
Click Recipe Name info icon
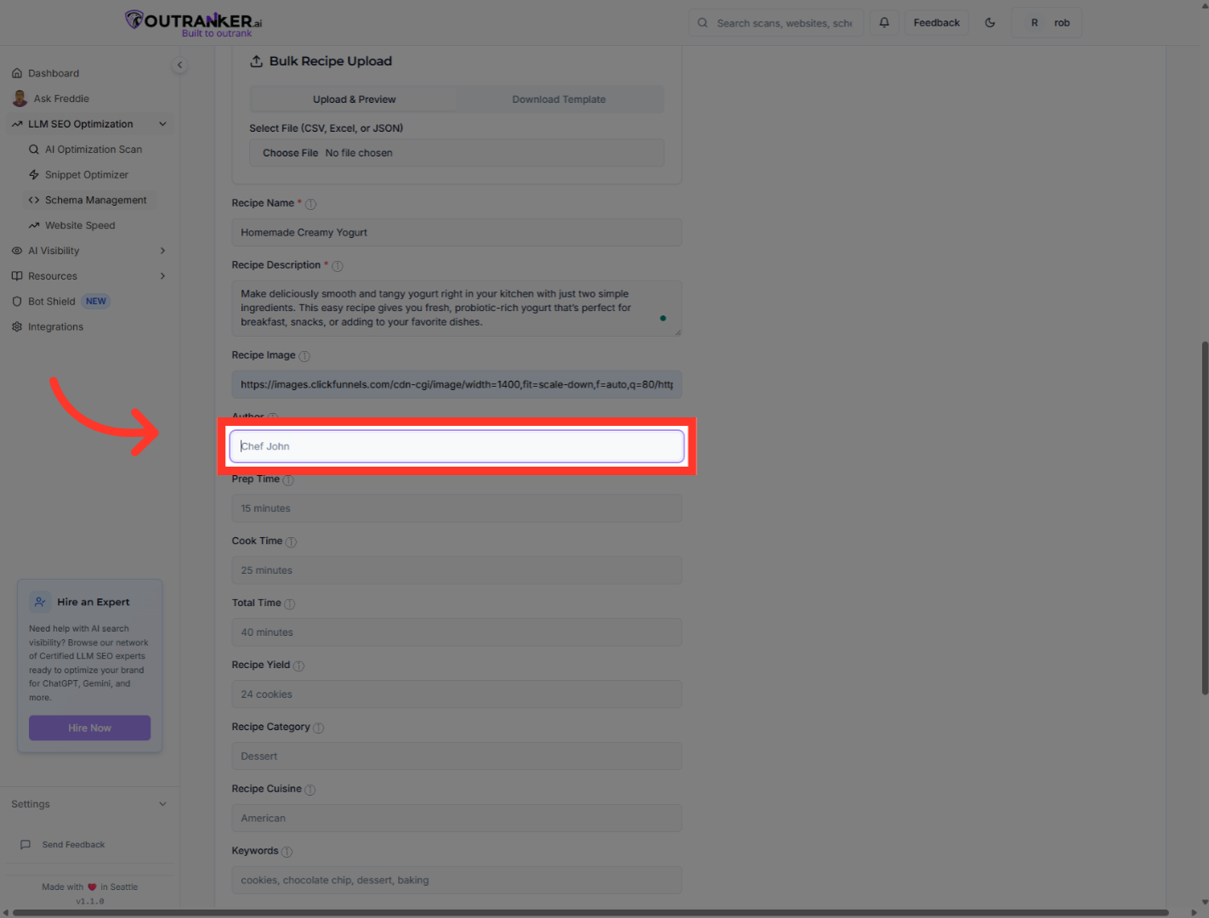(310, 204)
